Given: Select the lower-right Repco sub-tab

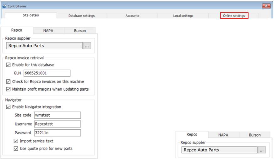Looking at the screenshot, I should coord(192,135).
